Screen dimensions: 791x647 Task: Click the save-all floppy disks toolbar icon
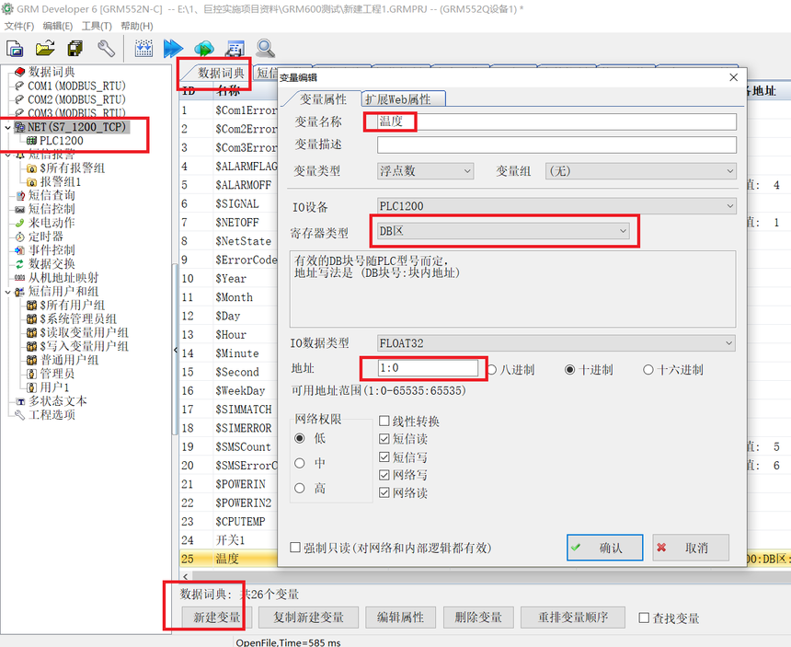tap(75, 49)
